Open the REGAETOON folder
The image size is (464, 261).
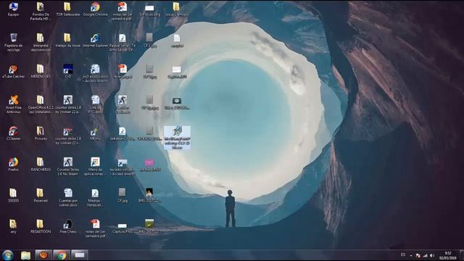coord(41,226)
